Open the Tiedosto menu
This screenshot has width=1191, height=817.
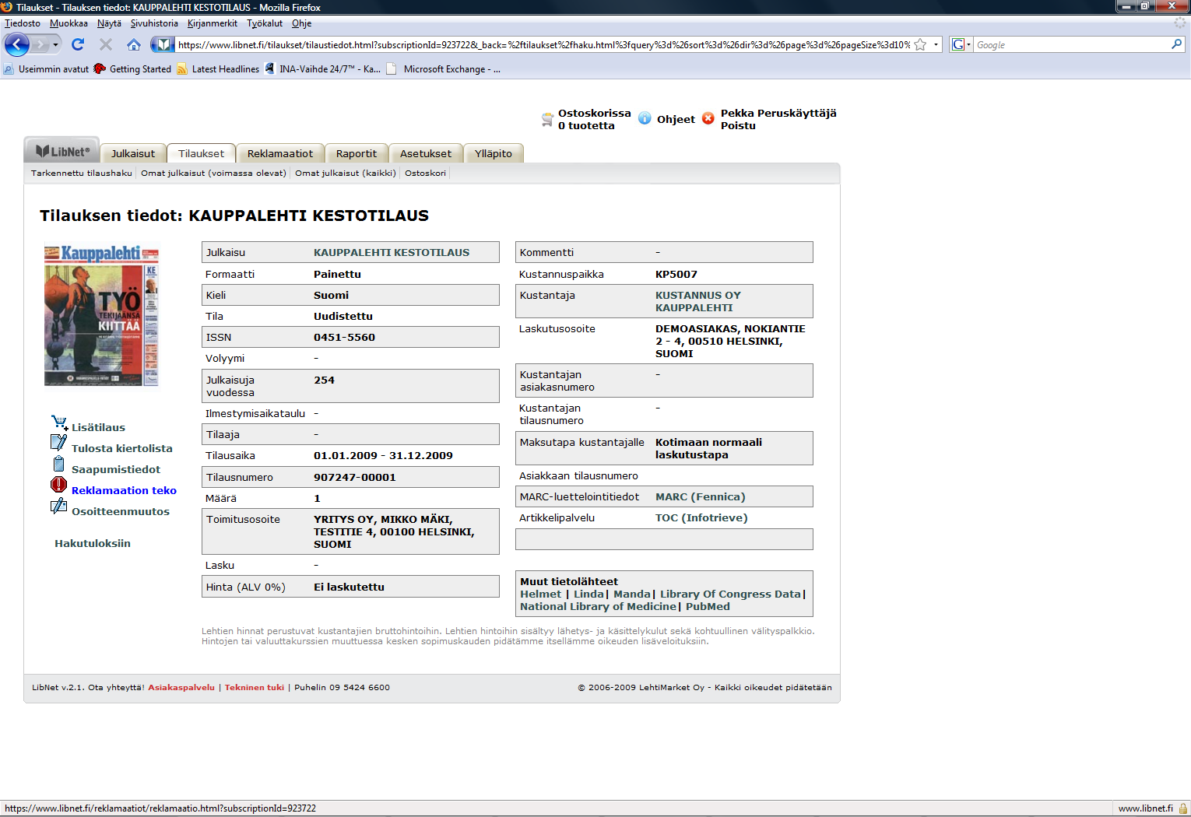[x=23, y=23]
